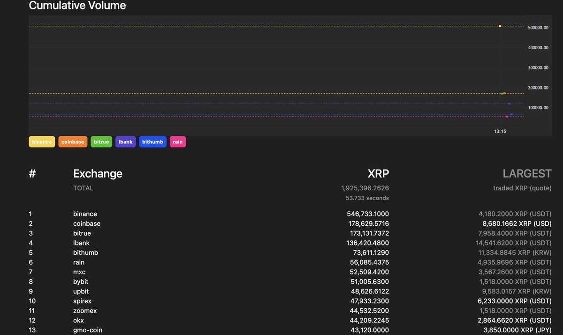The image size is (563, 335).
Task: Select the bybit exchange row
Action: click(x=290, y=282)
